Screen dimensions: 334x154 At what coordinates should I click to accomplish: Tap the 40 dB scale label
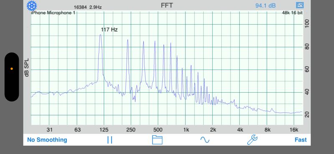[307, 92]
